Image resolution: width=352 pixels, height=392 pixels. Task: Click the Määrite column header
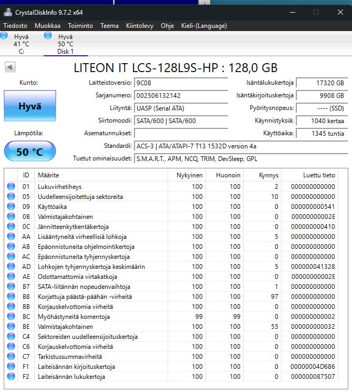pyautogui.click(x=101, y=175)
